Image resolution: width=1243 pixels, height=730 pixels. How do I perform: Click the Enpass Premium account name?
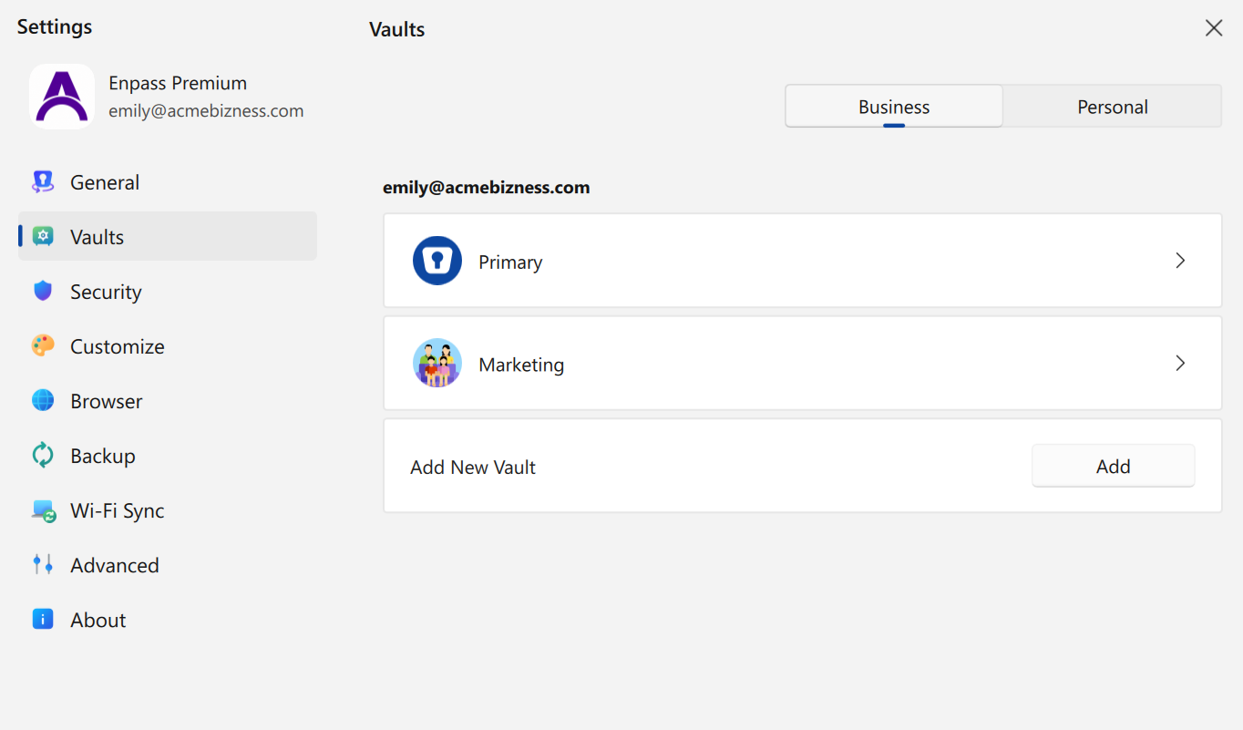click(178, 83)
